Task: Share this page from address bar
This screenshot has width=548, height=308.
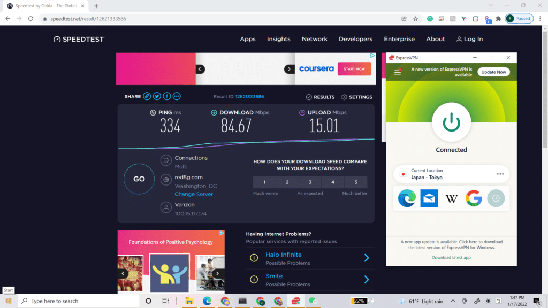Action: pos(404,19)
